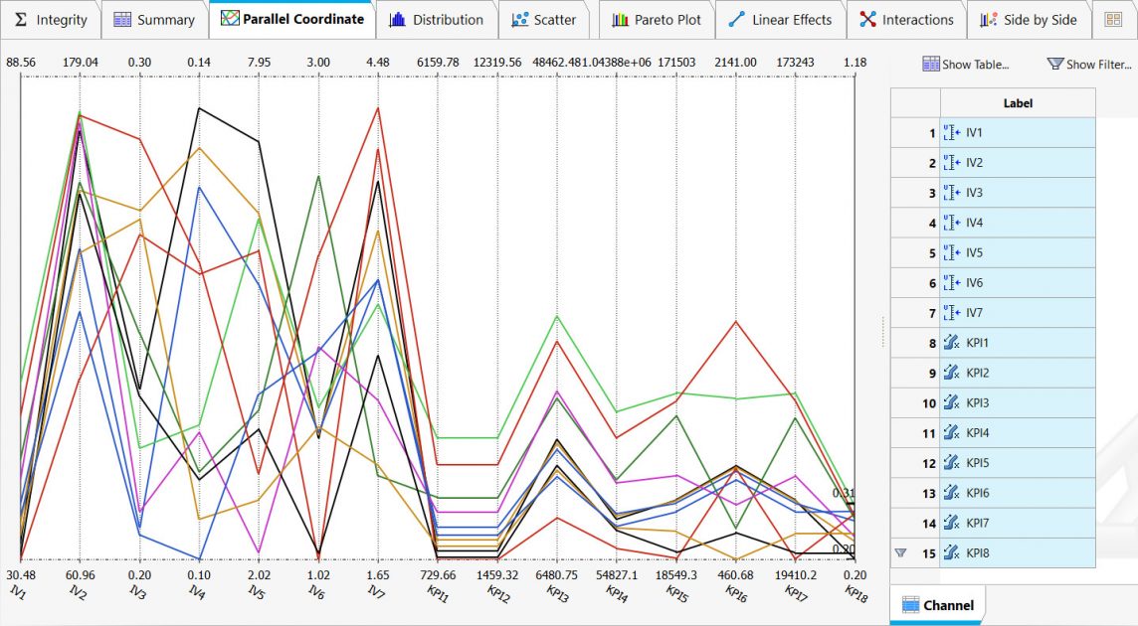
Task: Click the Scatter plot icon
Action: click(x=519, y=20)
